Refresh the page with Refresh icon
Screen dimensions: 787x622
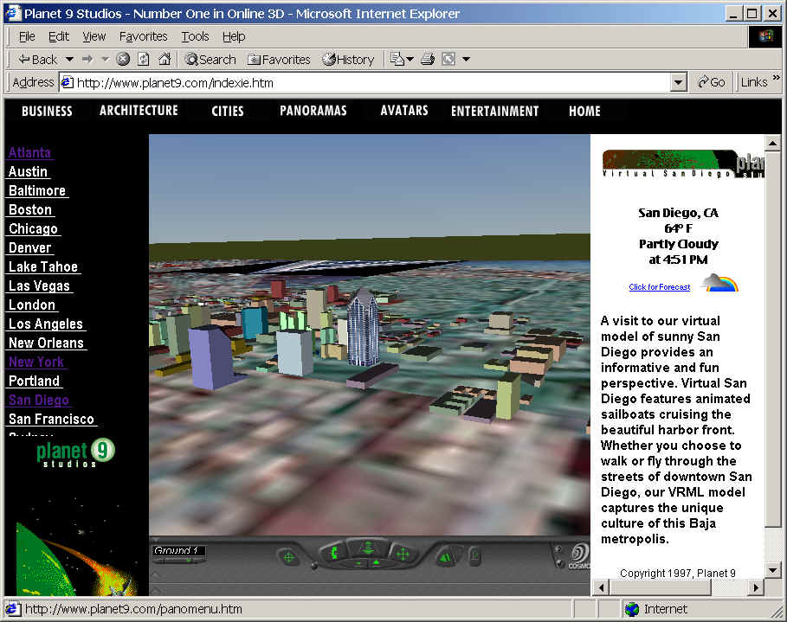pos(144,60)
